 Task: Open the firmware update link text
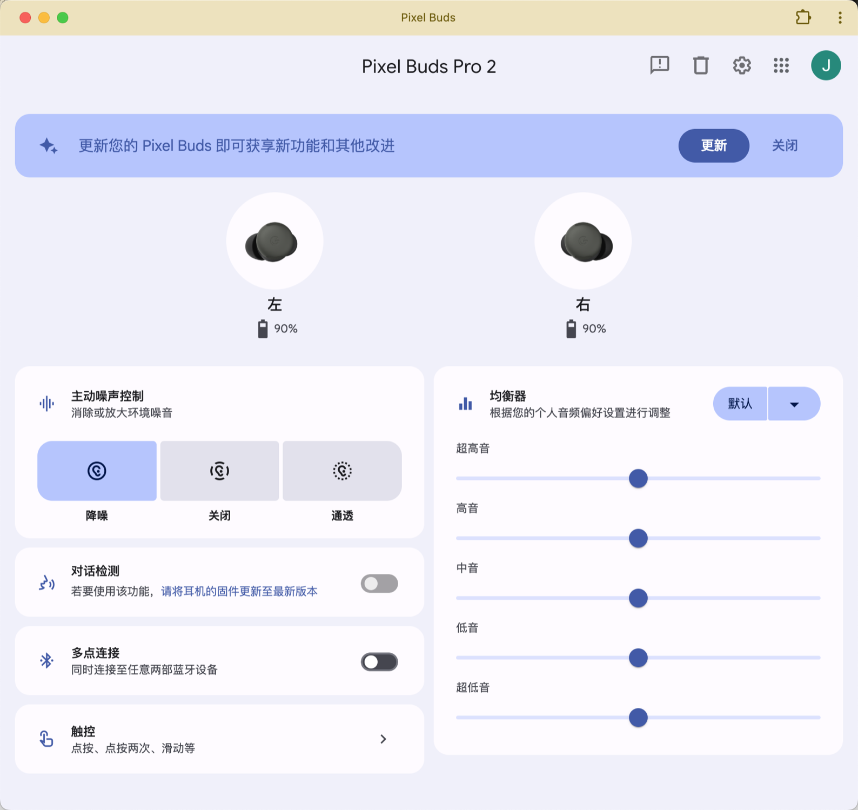click(x=239, y=591)
